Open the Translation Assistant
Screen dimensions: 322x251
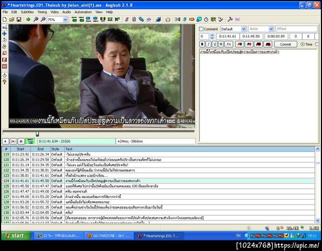coord(192,19)
